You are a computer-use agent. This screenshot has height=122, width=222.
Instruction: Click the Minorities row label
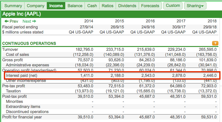point(14,102)
